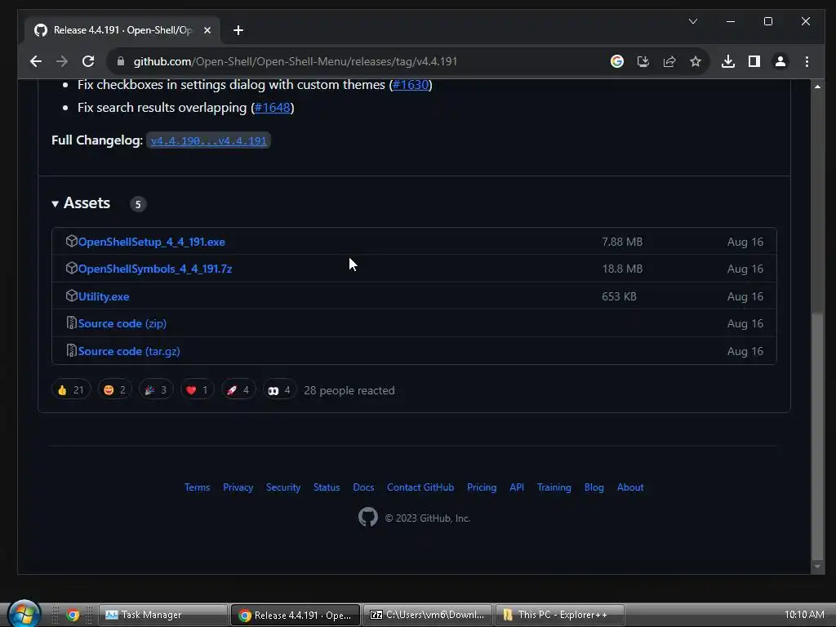Download Source code (tar.gz)
The image size is (836, 627).
coord(129,351)
